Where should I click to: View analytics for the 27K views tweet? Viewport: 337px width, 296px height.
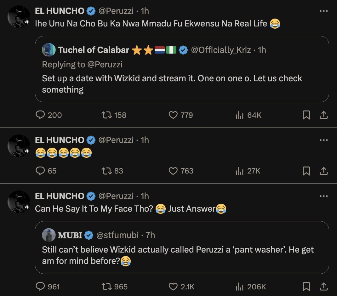[x=240, y=171]
